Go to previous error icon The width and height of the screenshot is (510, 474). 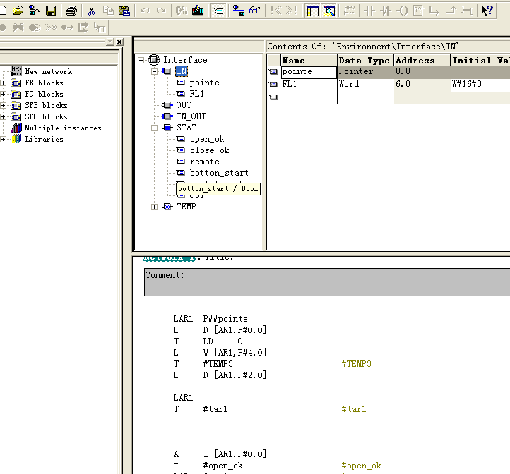pyautogui.click(x=275, y=11)
